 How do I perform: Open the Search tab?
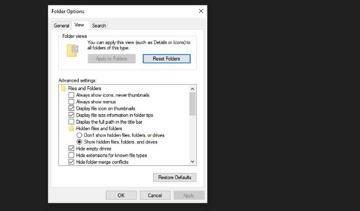pyautogui.click(x=99, y=26)
